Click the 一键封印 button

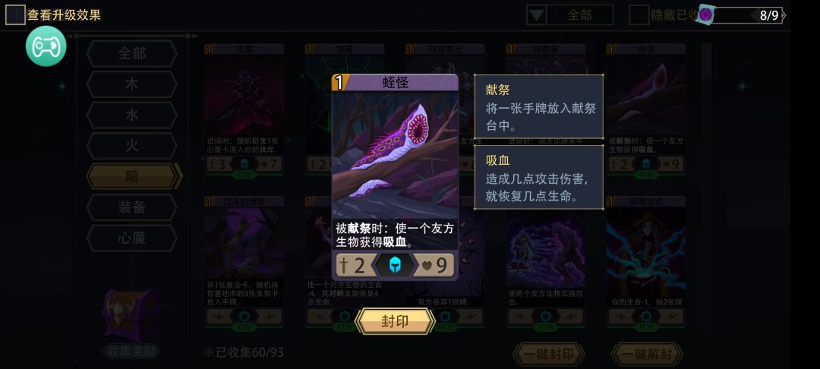tap(549, 355)
